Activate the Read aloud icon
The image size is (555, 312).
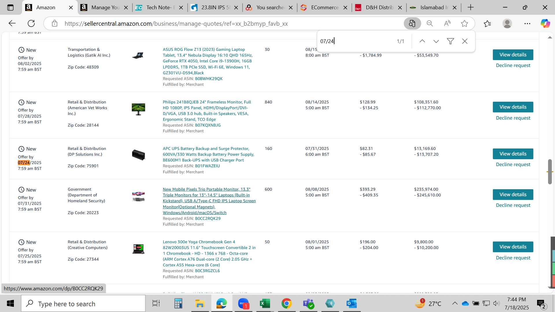coord(447,23)
